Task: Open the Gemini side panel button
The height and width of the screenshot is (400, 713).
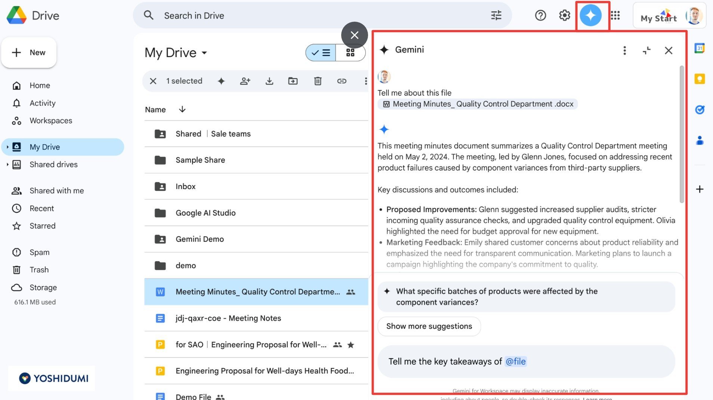Action: tap(590, 15)
